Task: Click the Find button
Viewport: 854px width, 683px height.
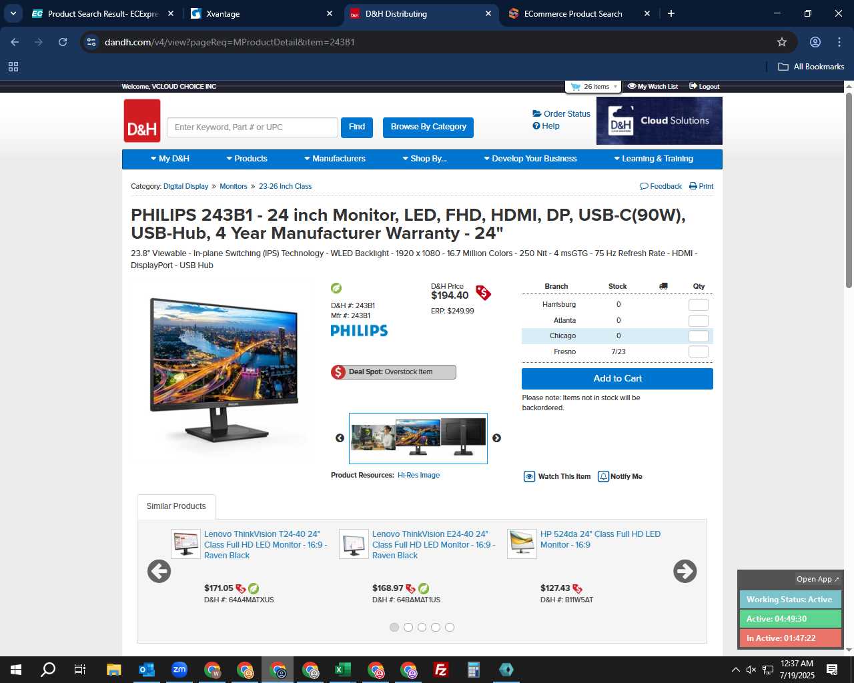Action: click(x=357, y=127)
